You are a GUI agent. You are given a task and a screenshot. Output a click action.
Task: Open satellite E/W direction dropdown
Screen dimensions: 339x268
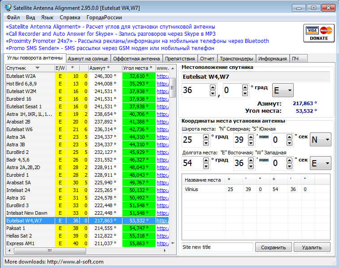pos(283,90)
